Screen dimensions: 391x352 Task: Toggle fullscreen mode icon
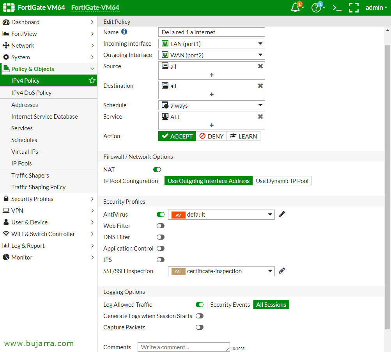tap(354, 7)
